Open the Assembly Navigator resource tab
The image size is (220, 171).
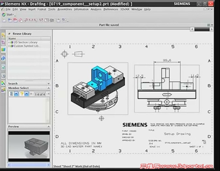point(3,35)
